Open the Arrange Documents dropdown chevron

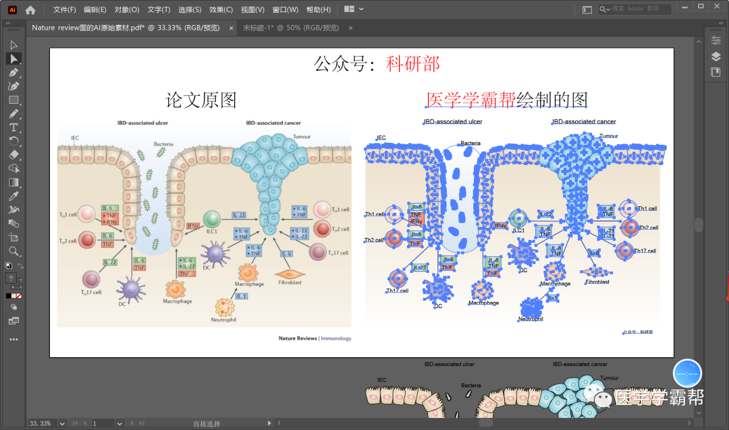pos(361,9)
